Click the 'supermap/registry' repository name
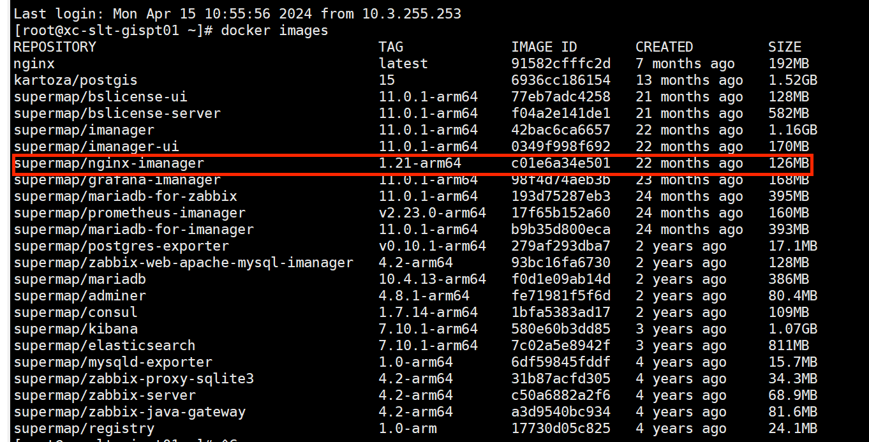Screen dimensions: 869x442 [x=84, y=429]
